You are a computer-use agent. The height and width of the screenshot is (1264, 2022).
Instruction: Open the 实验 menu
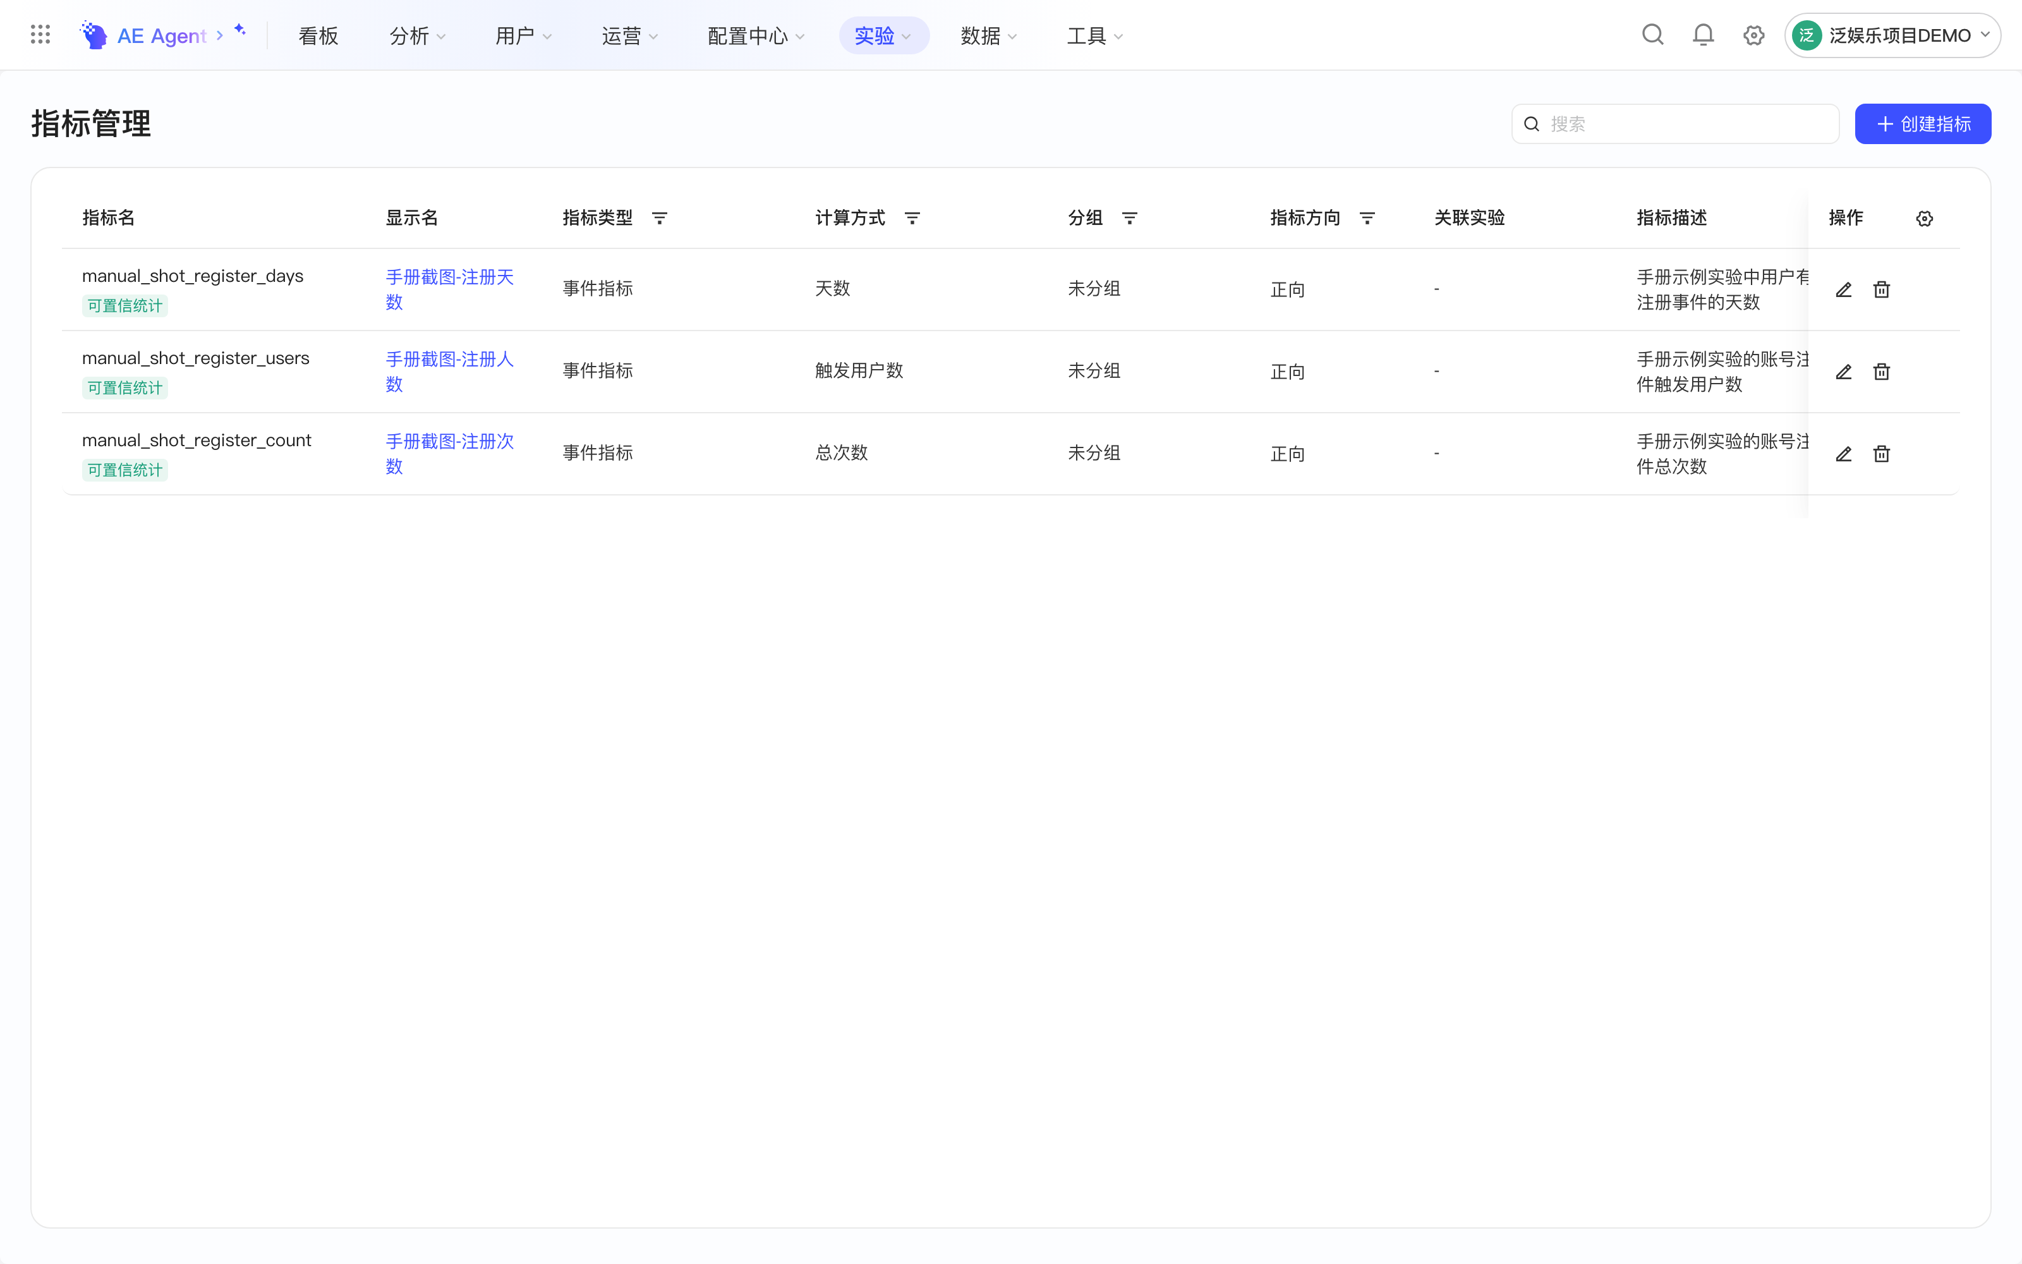(x=883, y=35)
